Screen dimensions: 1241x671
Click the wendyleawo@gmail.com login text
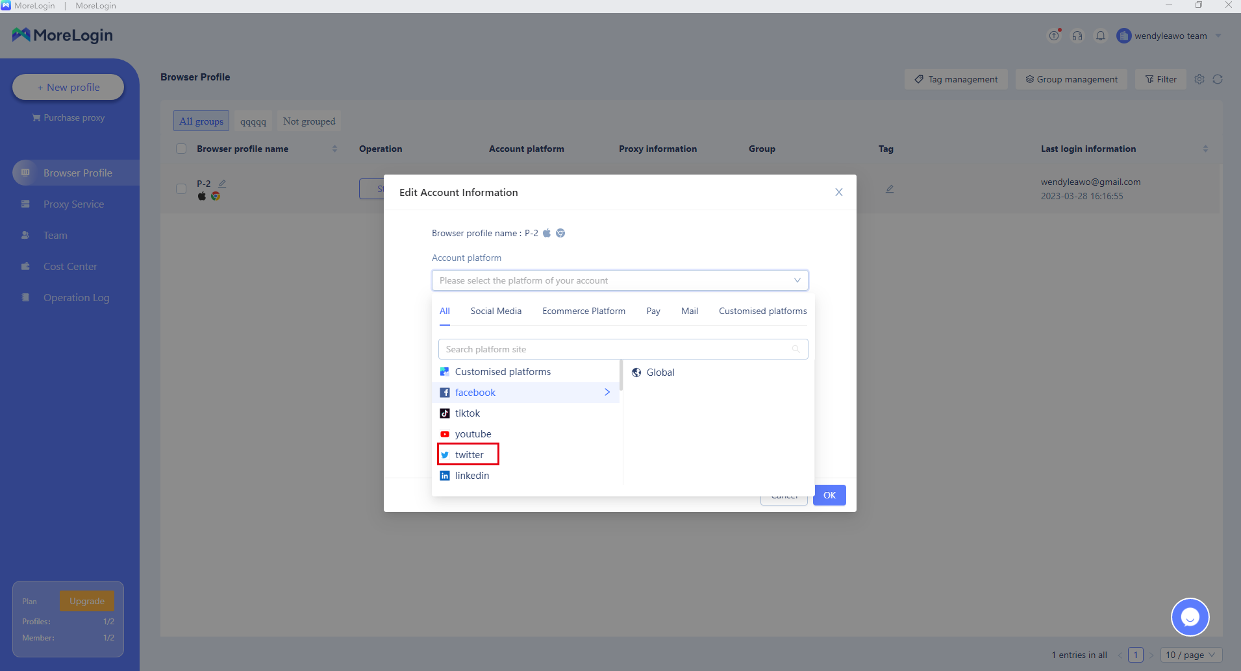coord(1090,182)
